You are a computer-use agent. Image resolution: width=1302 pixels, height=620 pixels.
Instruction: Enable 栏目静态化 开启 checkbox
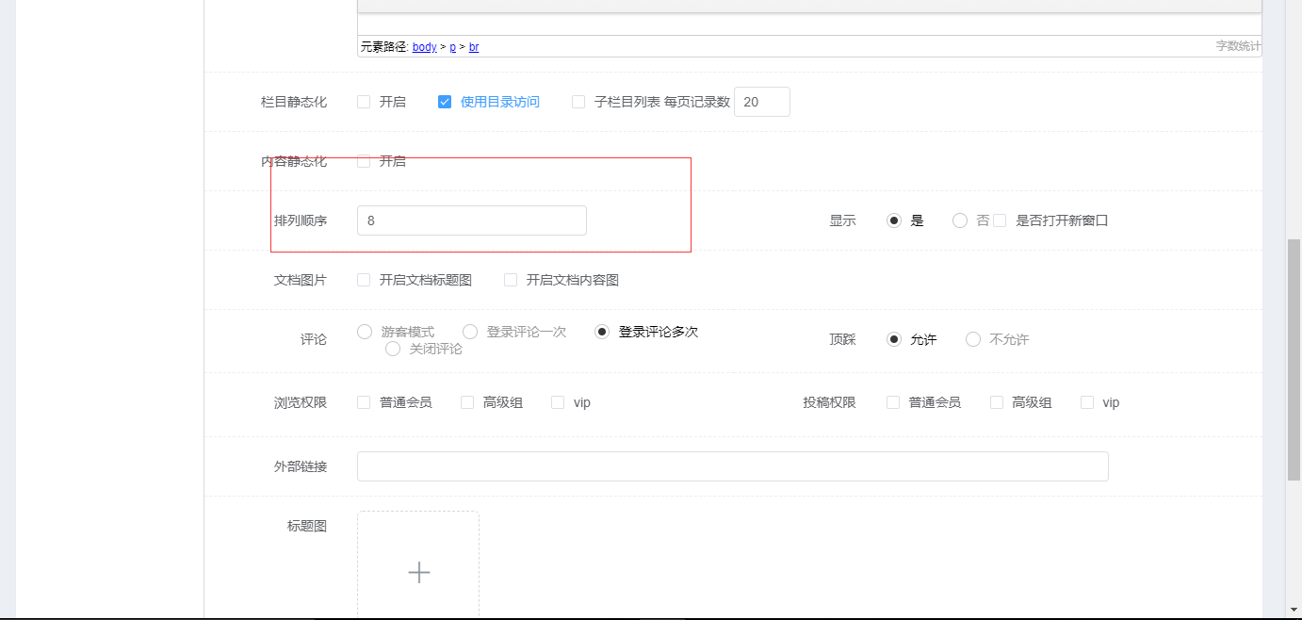point(364,102)
